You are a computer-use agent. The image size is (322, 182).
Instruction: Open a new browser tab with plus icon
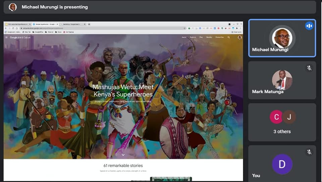89,24
